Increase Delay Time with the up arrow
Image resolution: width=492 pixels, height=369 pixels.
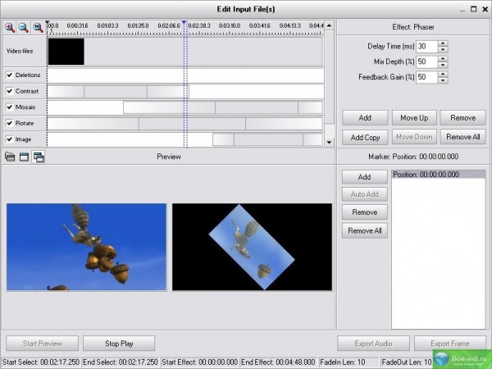coord(443,43)
